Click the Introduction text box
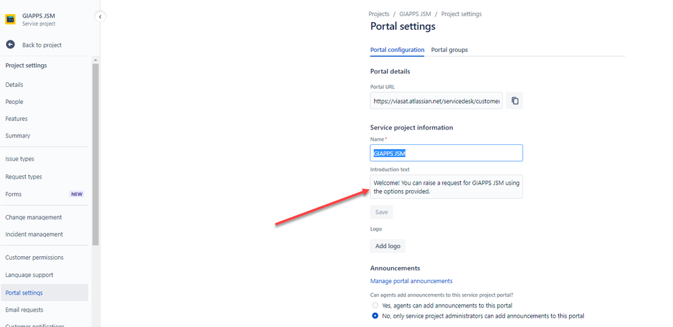The width and height of the screenshot is (673, 327). 446,186
